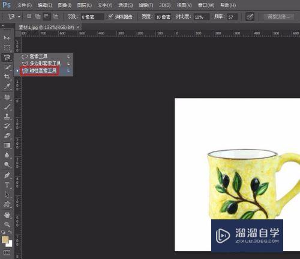
Task: Select the Eraser tool
Action: tap(7, 136)
